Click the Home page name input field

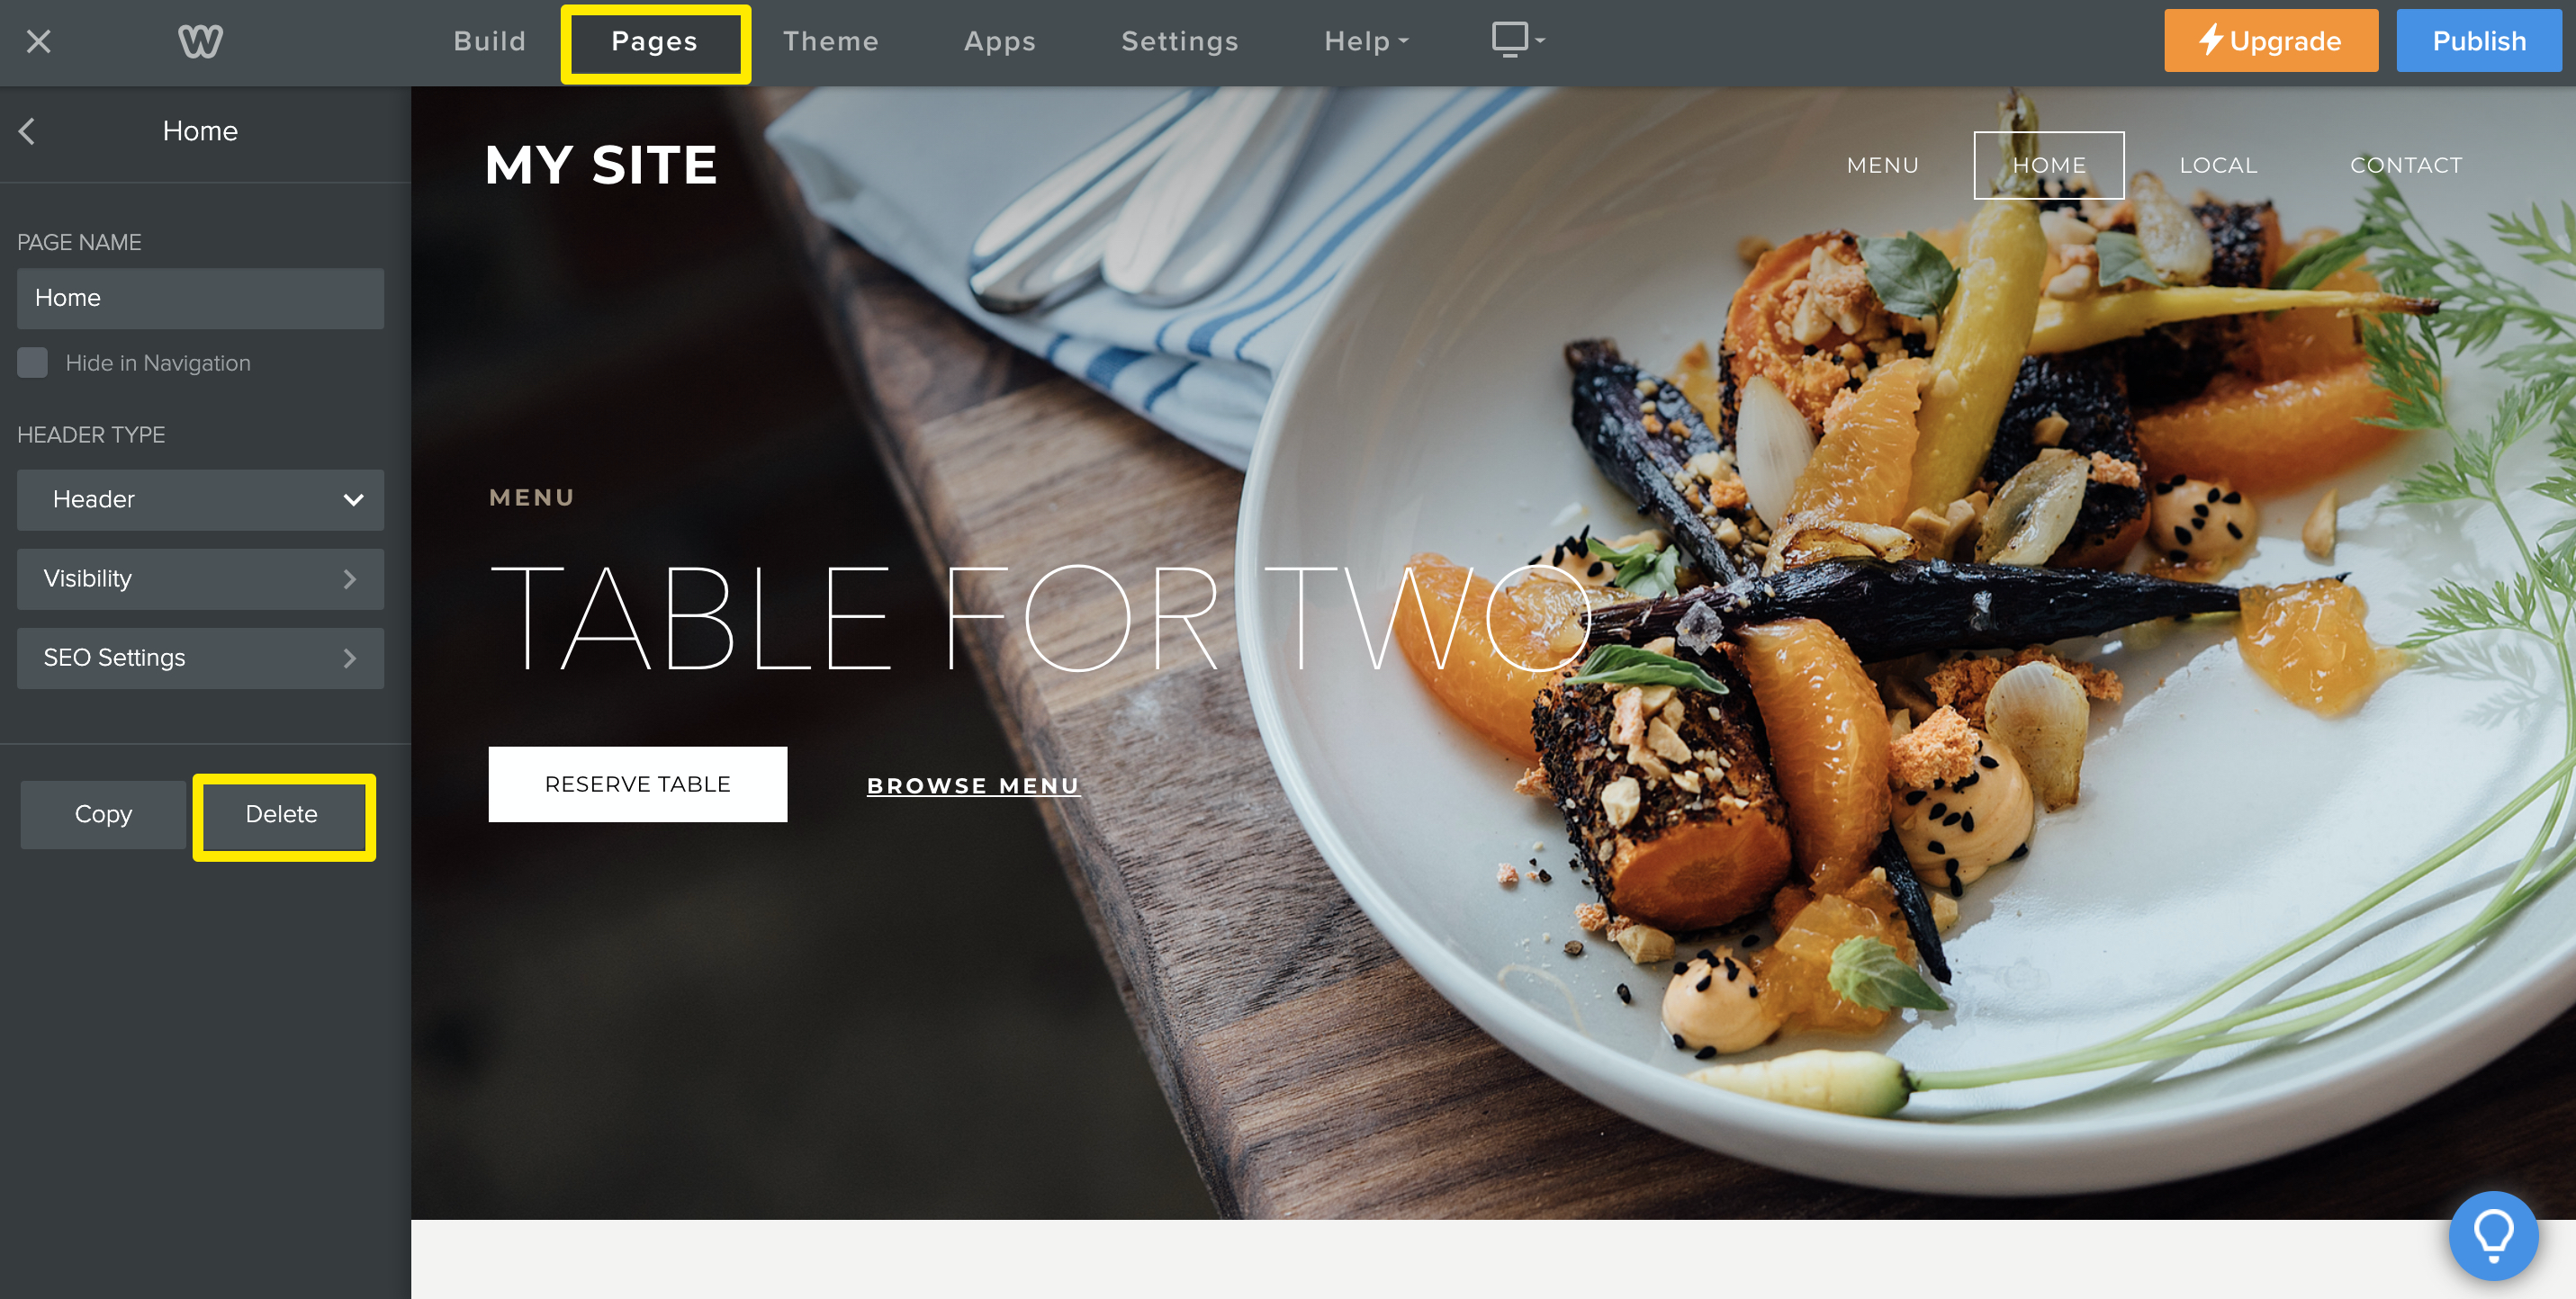[x=197, y=297]
